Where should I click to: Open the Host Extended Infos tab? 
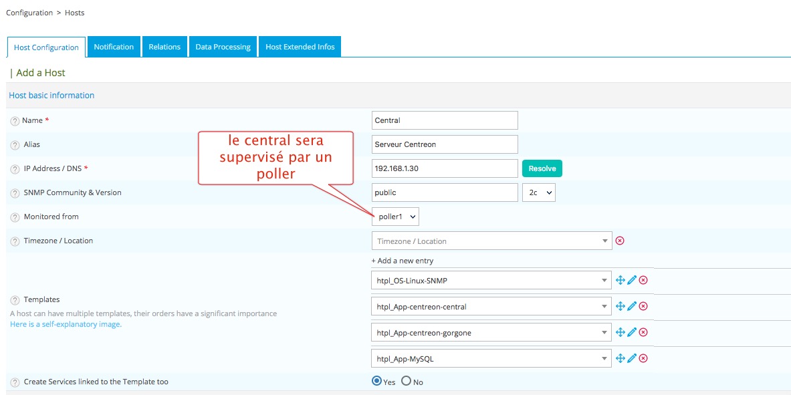[x=300, y=47]
